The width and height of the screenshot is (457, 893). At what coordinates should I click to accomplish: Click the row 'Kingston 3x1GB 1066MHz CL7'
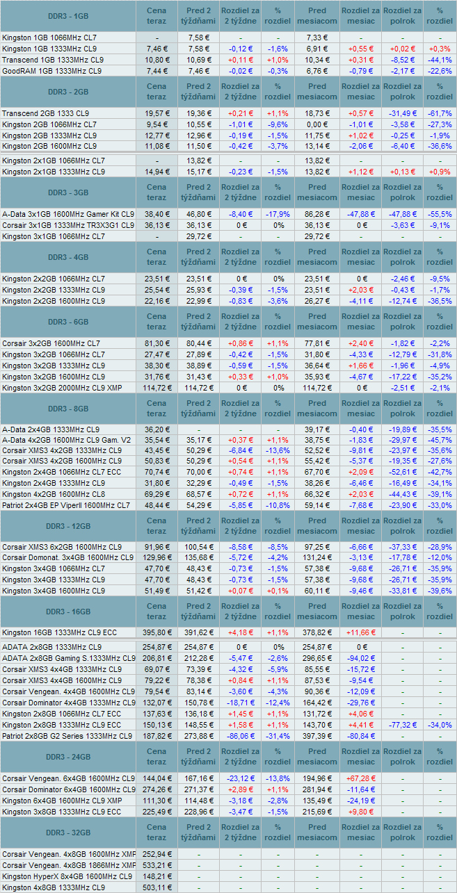(x=228, y=237)
